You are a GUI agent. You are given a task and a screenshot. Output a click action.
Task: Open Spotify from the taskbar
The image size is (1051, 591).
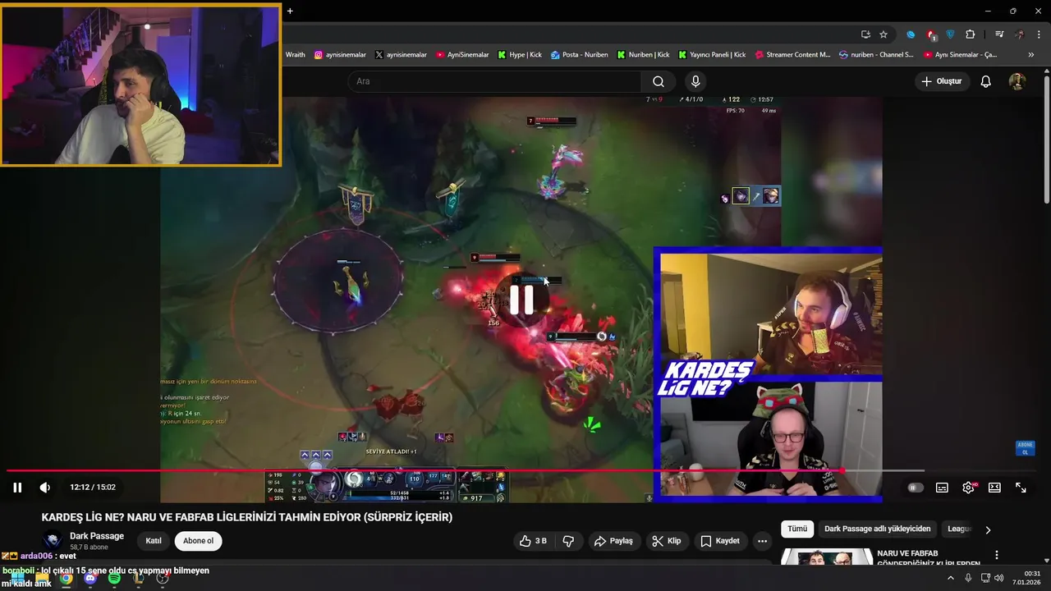[114, 578]
